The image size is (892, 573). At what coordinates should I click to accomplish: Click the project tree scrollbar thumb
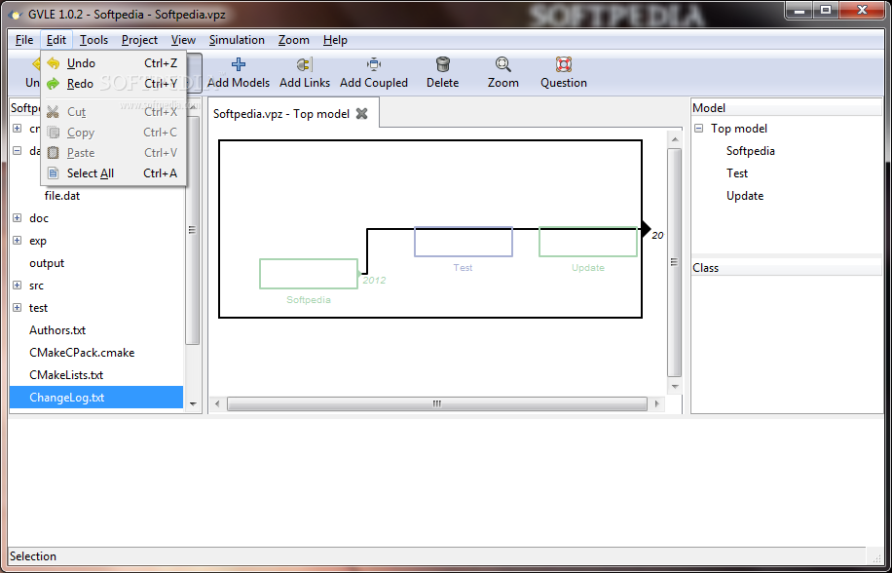[193, 230]
